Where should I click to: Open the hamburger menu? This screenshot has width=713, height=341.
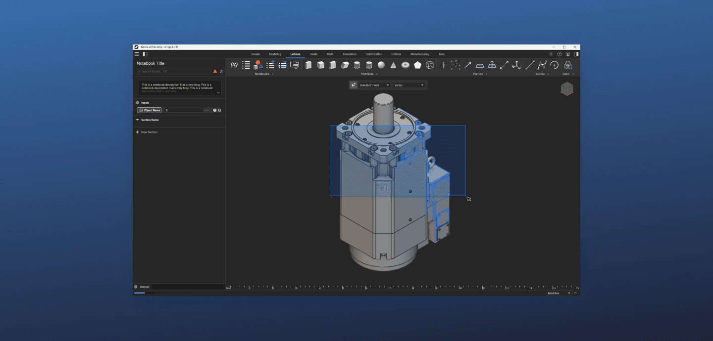coord(137,54)
